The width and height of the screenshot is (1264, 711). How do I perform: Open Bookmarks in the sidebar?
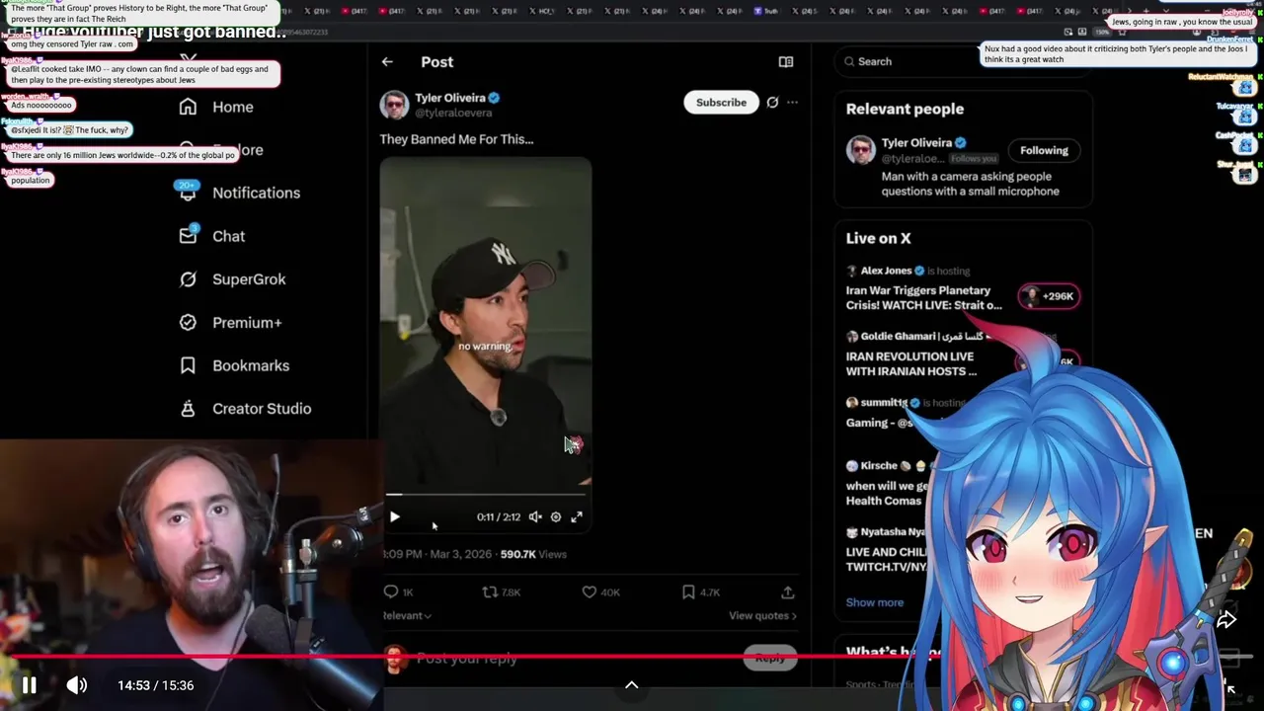[234, 365]
